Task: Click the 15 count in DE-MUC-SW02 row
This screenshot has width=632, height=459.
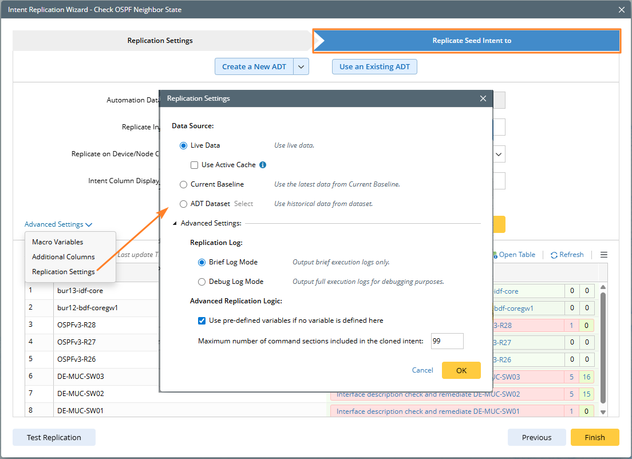Action: [586, 394]
